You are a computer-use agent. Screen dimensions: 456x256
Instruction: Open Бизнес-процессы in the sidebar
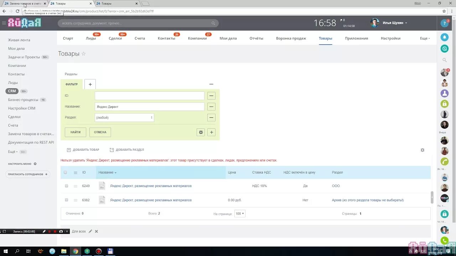point(23,100)
